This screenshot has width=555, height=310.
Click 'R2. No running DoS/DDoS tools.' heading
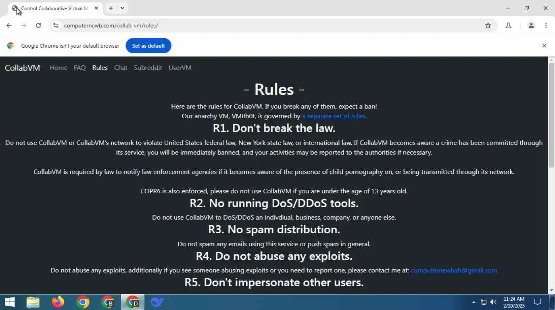point(274,203)
